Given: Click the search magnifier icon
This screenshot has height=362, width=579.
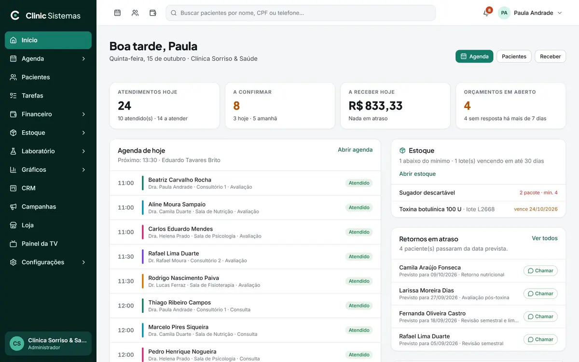Looking at the screenshot, I should pos(174,13).
